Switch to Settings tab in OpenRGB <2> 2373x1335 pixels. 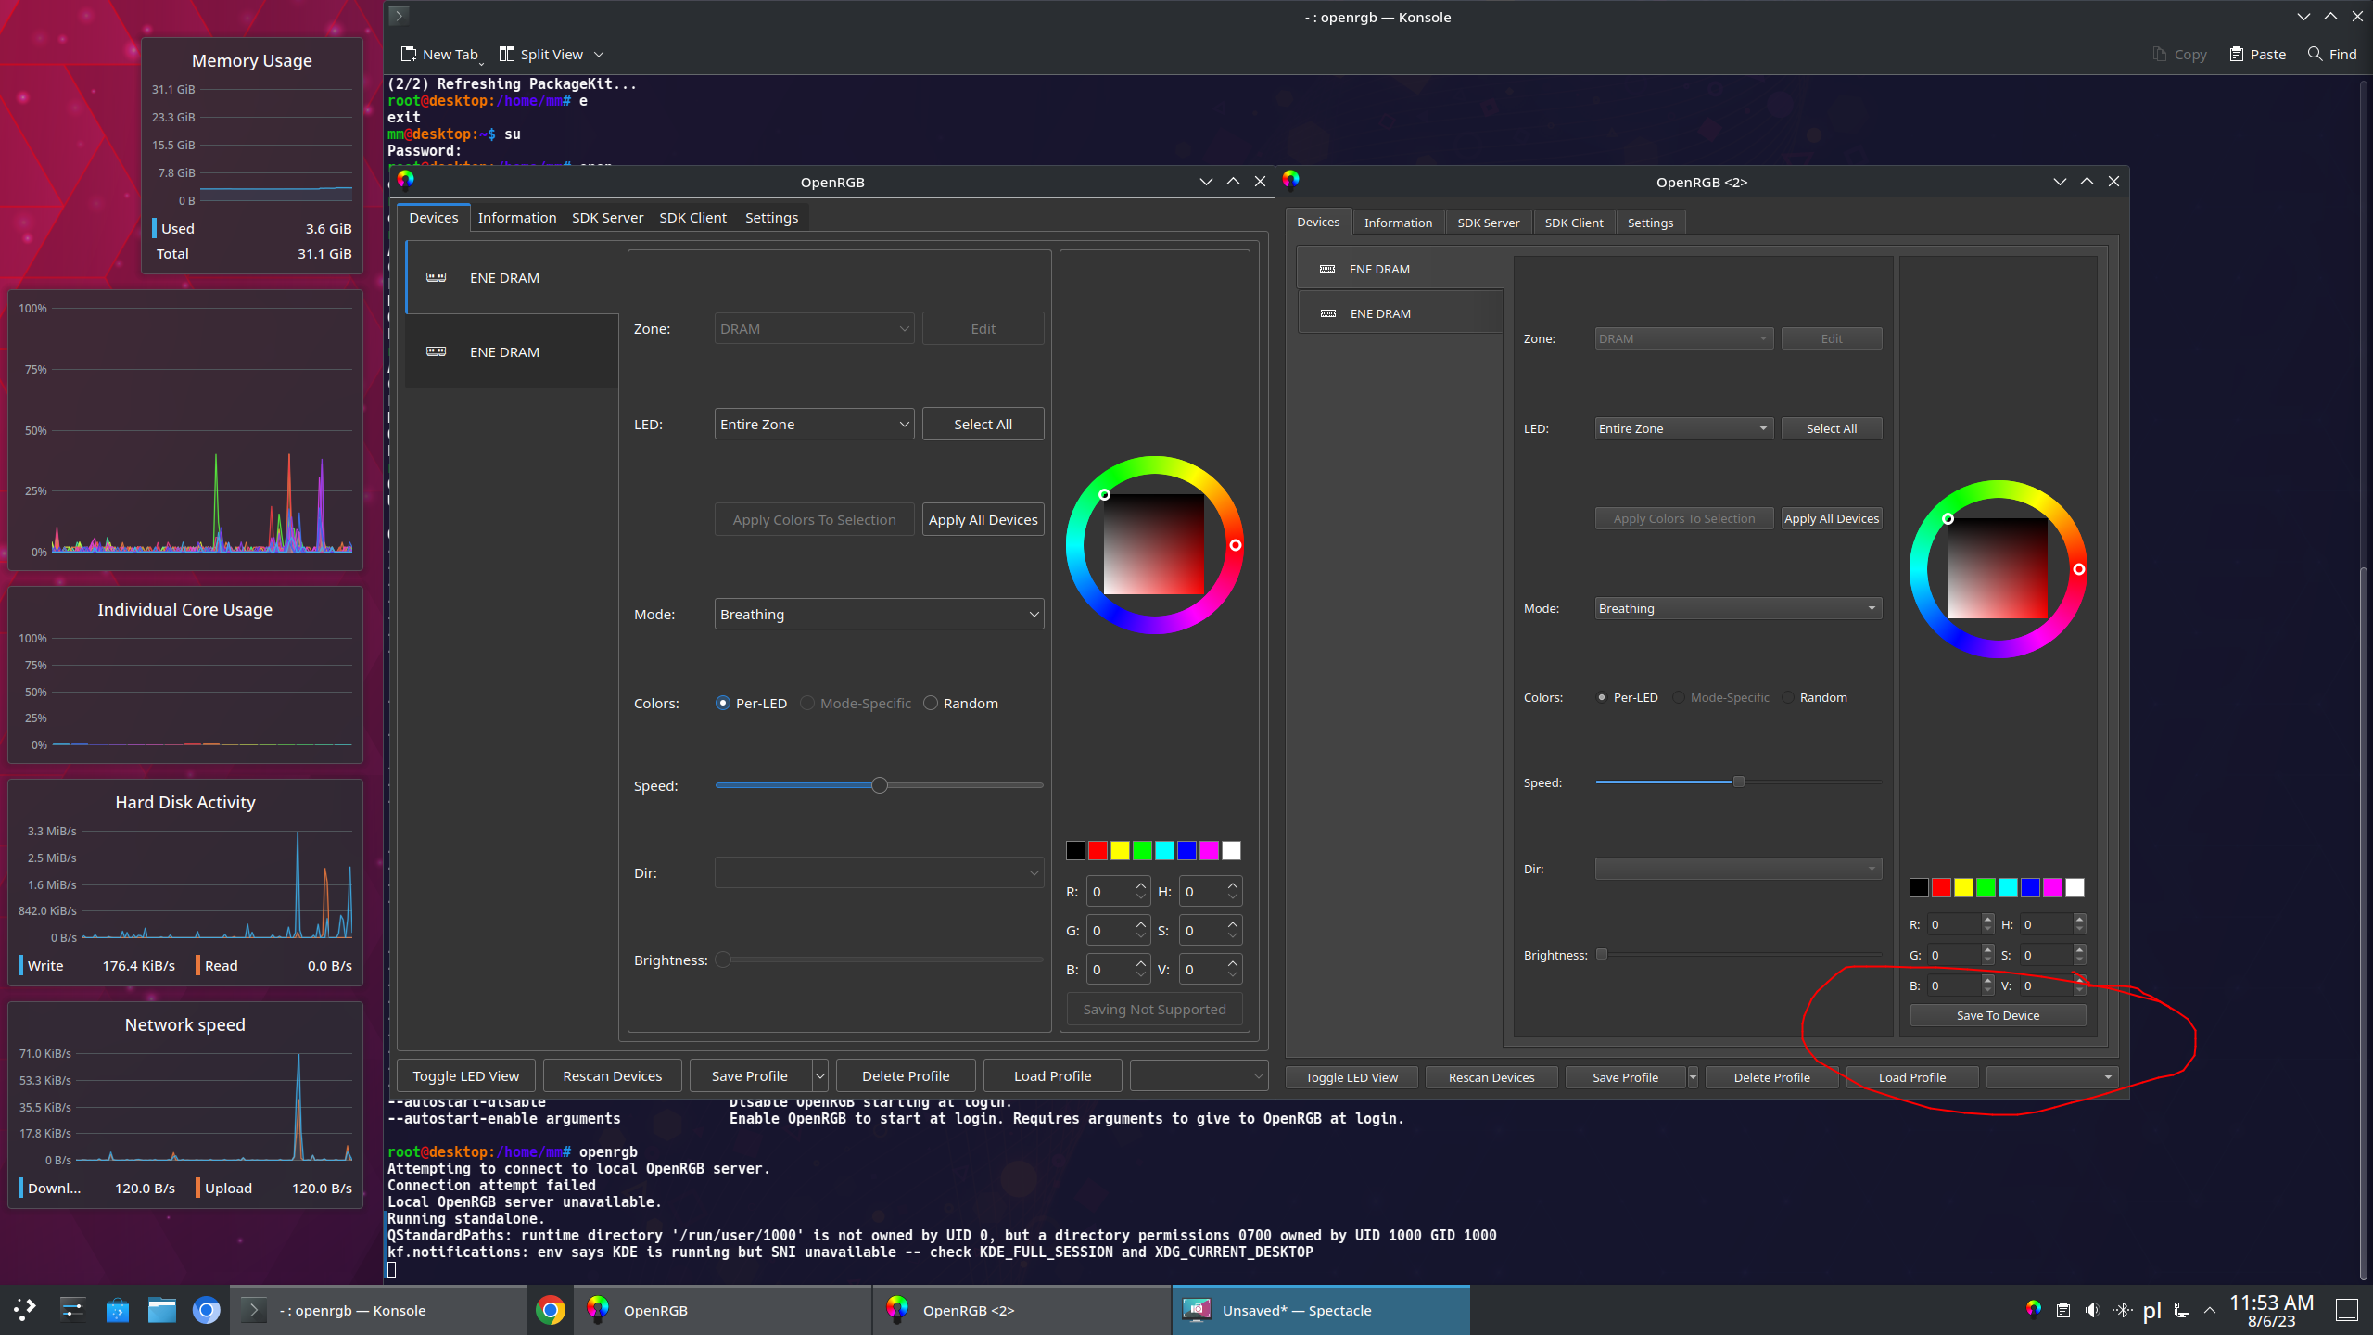(x=1650, y=222)
